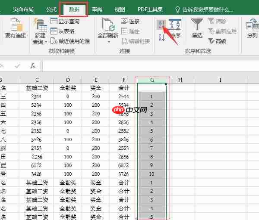The width and height of the screenshot is (259, 220).
Task: Click first-row 基础工资 header cell
Action: point(37,88)
